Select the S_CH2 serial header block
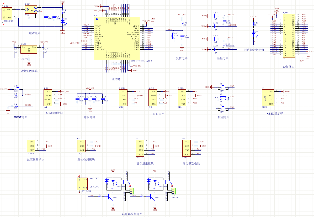Image resolution: width=314 pixels, height=217 pixels. 153,98
